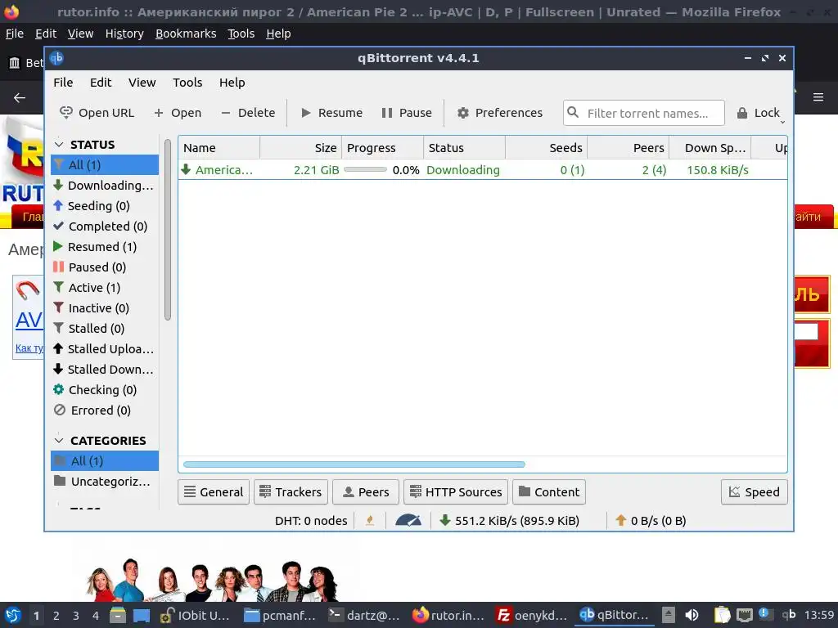The image size is (838, 628).
Task: Select the Active (1) filter
Action: (105, 287)
